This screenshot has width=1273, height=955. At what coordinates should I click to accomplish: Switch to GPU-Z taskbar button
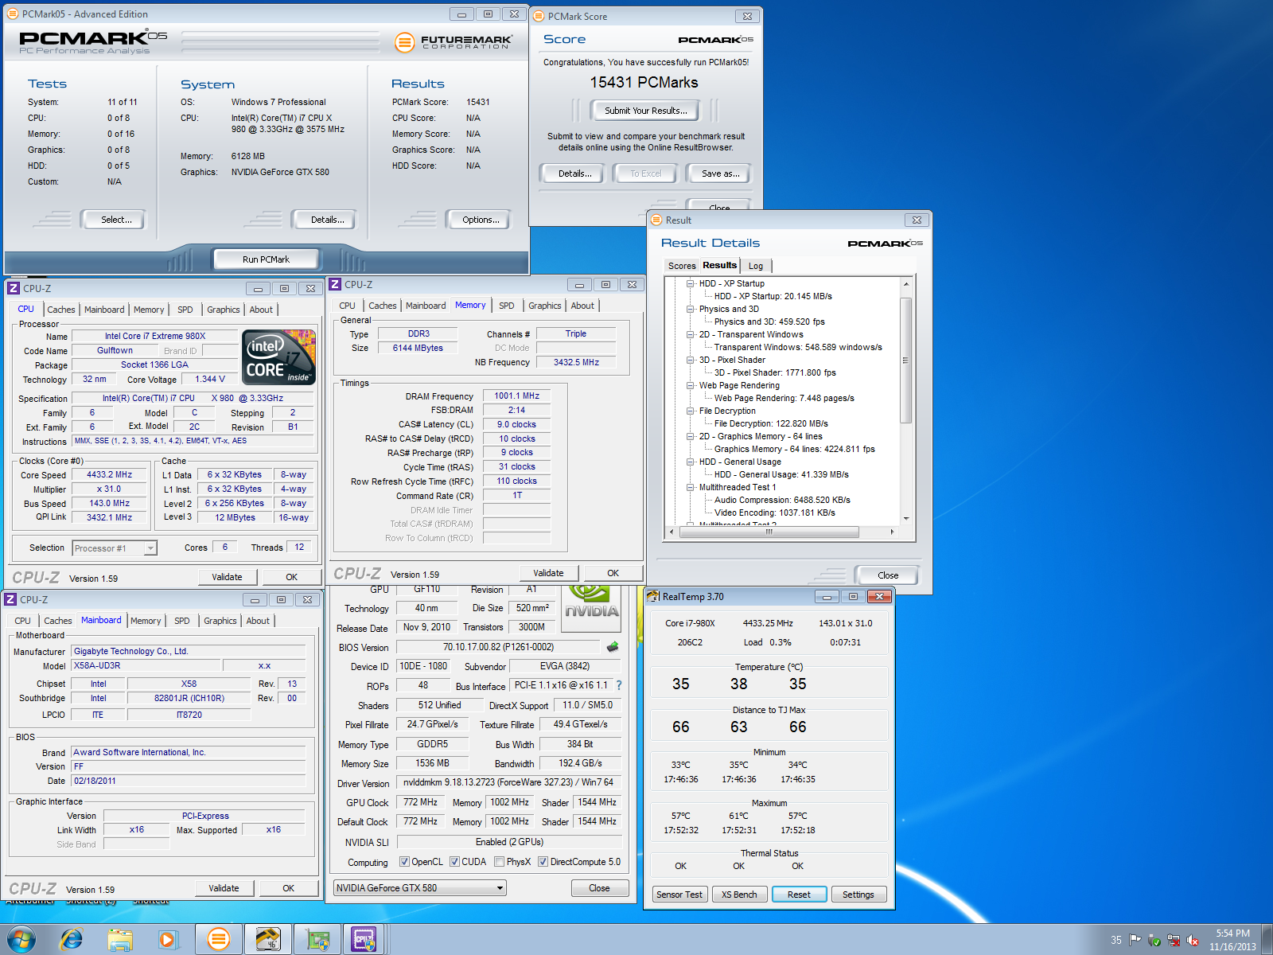317,940
